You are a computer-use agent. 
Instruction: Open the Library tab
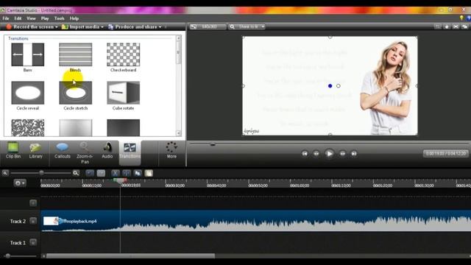35,150
